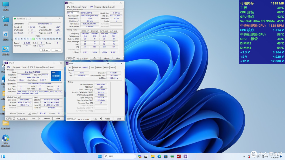The image size is (285, 160).
Task: Open the Copilot taskbar icon
Action: coord(140,156)
